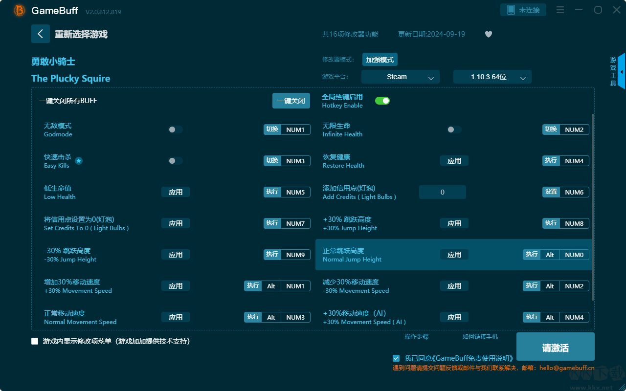Change the NUM8 hotkey for +30% Jump Height
626x391 pixels.
pyautogui.click(x=574, y=223)
